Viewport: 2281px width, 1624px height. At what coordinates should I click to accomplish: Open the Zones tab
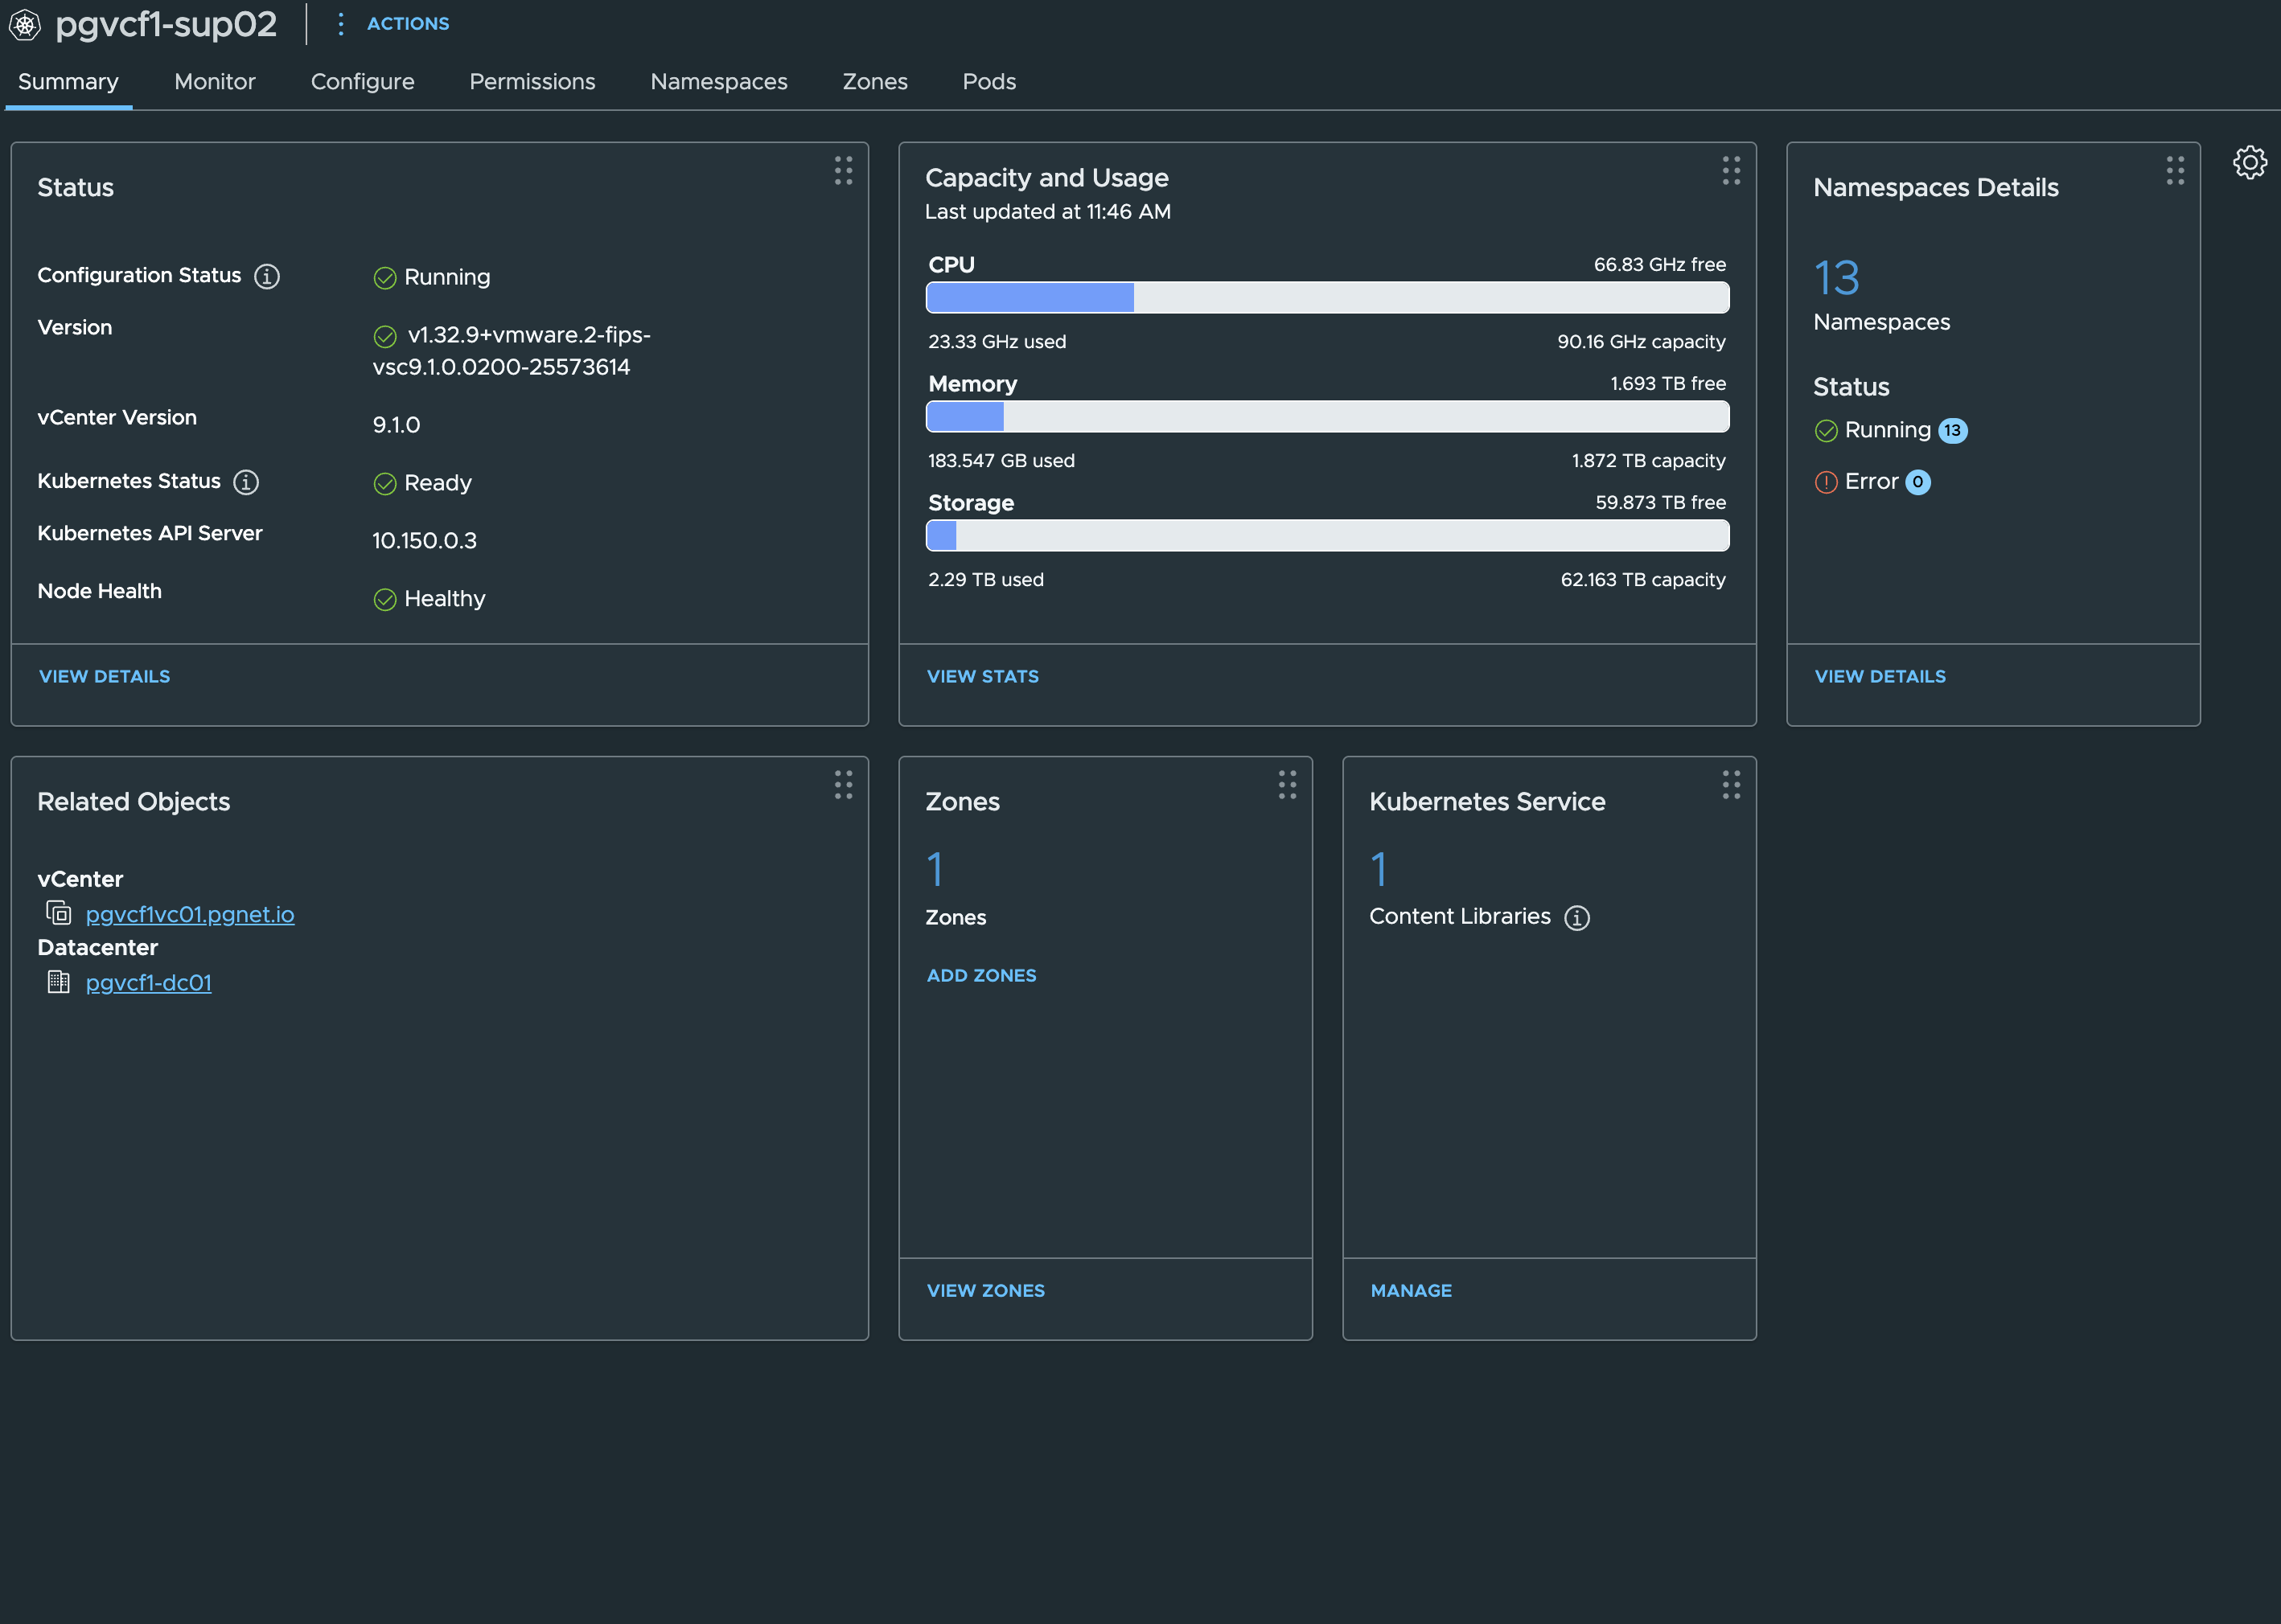click(x=874, y=81)
